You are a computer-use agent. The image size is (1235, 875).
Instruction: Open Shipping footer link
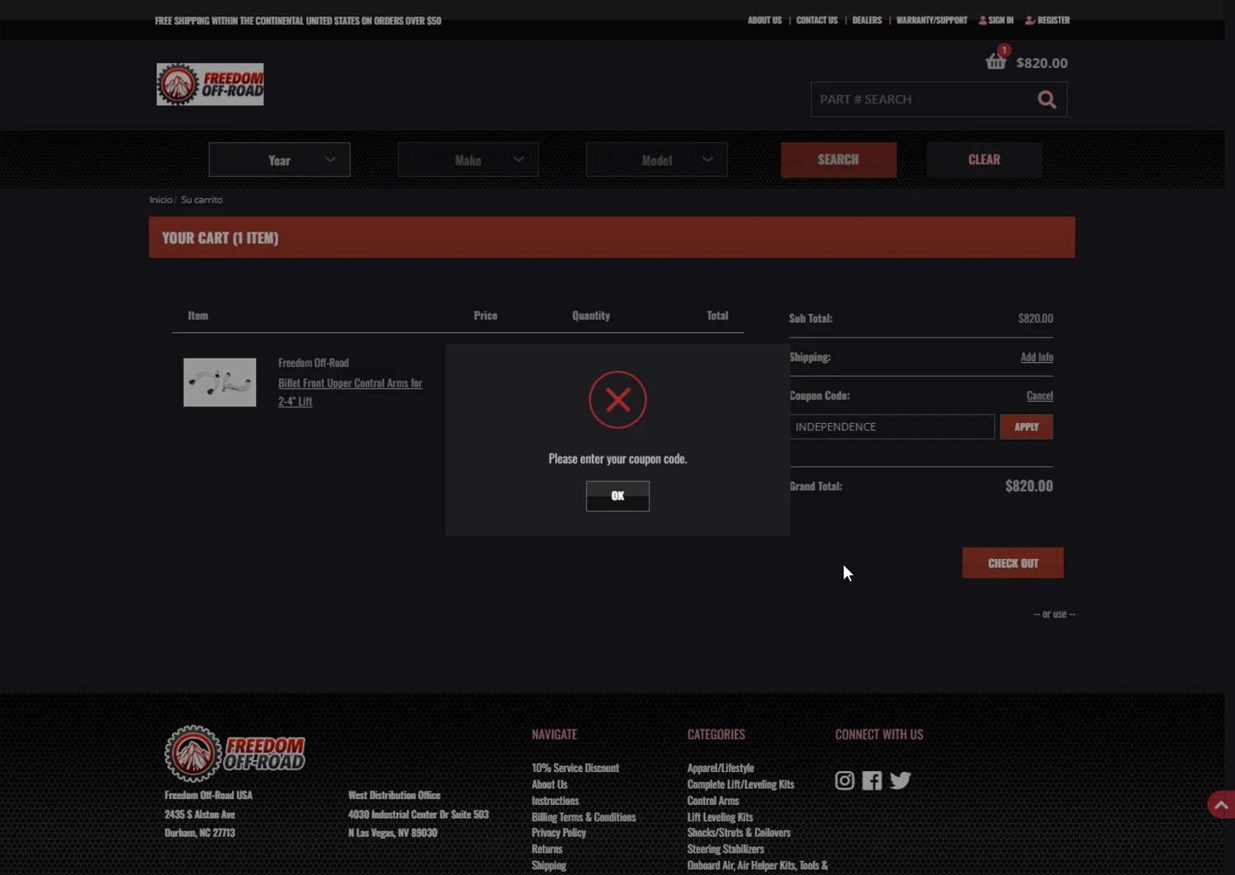548,865
